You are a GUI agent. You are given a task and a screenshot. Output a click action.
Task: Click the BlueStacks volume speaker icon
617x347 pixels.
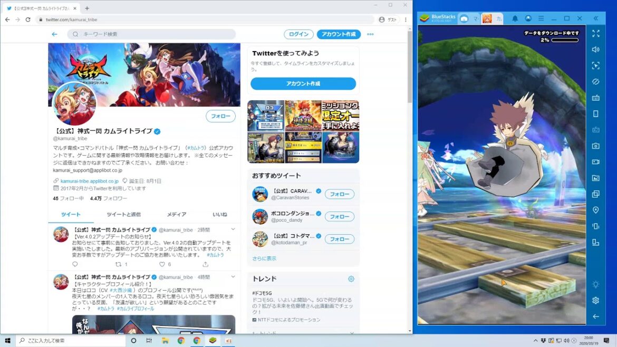595,50
